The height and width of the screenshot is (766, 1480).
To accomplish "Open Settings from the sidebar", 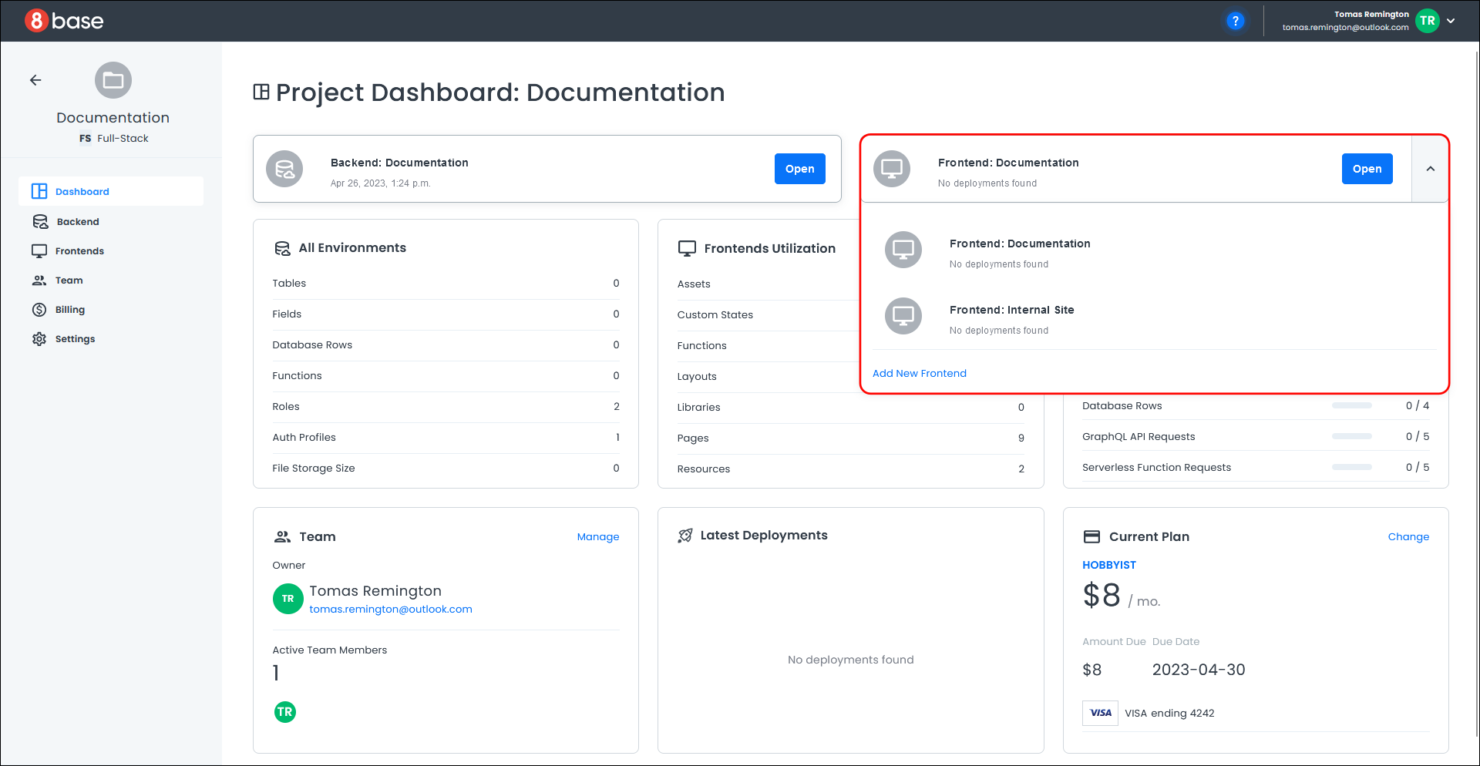I will pos(75,339).
